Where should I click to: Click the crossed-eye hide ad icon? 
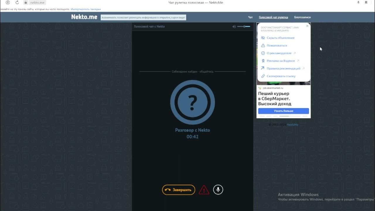pyautogui.click(x=263, y=38)
